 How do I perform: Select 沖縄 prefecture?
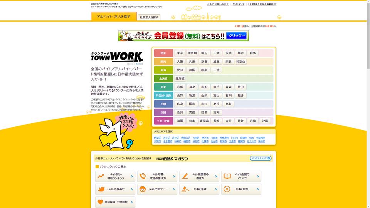pos(265,121)
